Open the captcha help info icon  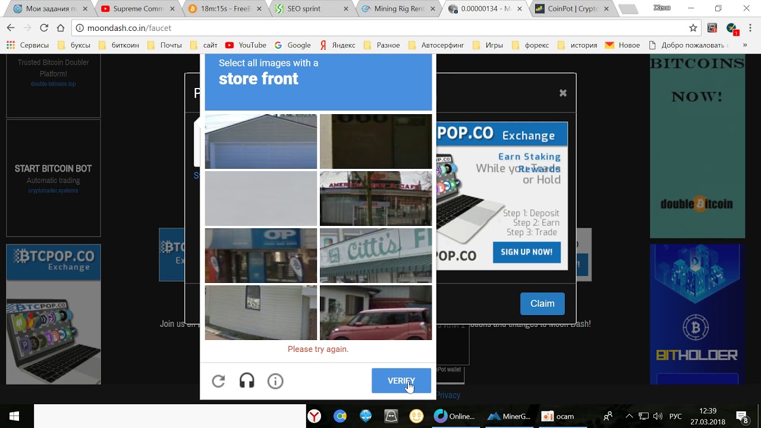coord(275,381)
